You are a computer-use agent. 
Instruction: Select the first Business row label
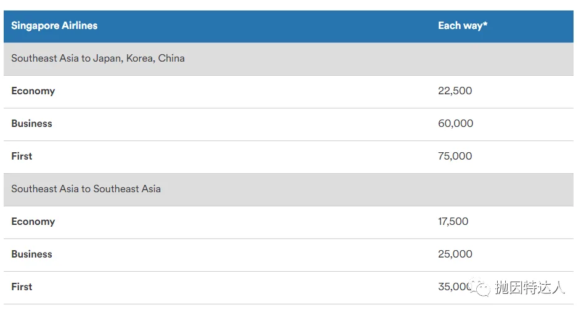click(x=31, y=124)
